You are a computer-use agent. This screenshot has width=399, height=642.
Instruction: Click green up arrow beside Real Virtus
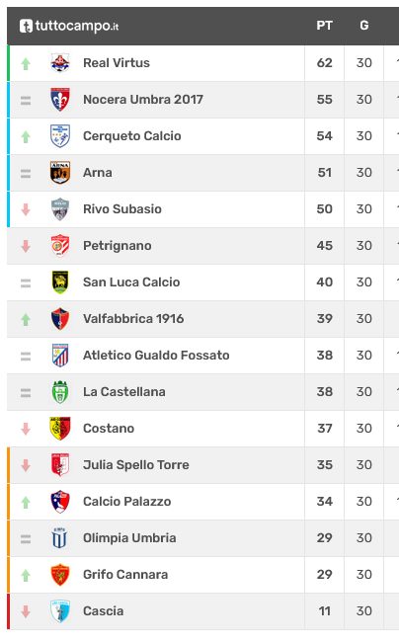26,63
